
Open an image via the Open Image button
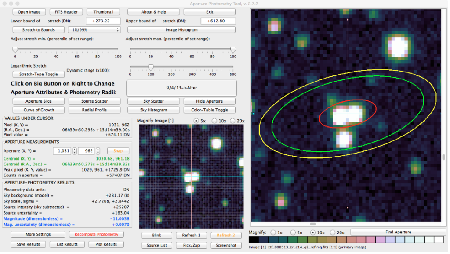(x=29, y=12)
